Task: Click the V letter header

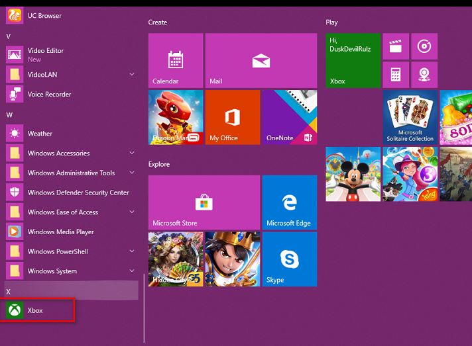Action: 9,36
